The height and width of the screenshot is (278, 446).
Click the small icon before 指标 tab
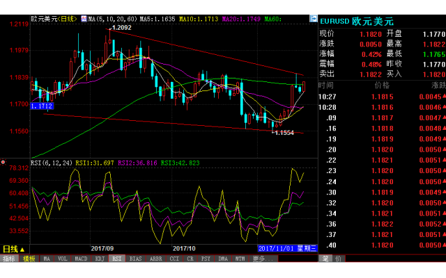click(x=3, y=259)
